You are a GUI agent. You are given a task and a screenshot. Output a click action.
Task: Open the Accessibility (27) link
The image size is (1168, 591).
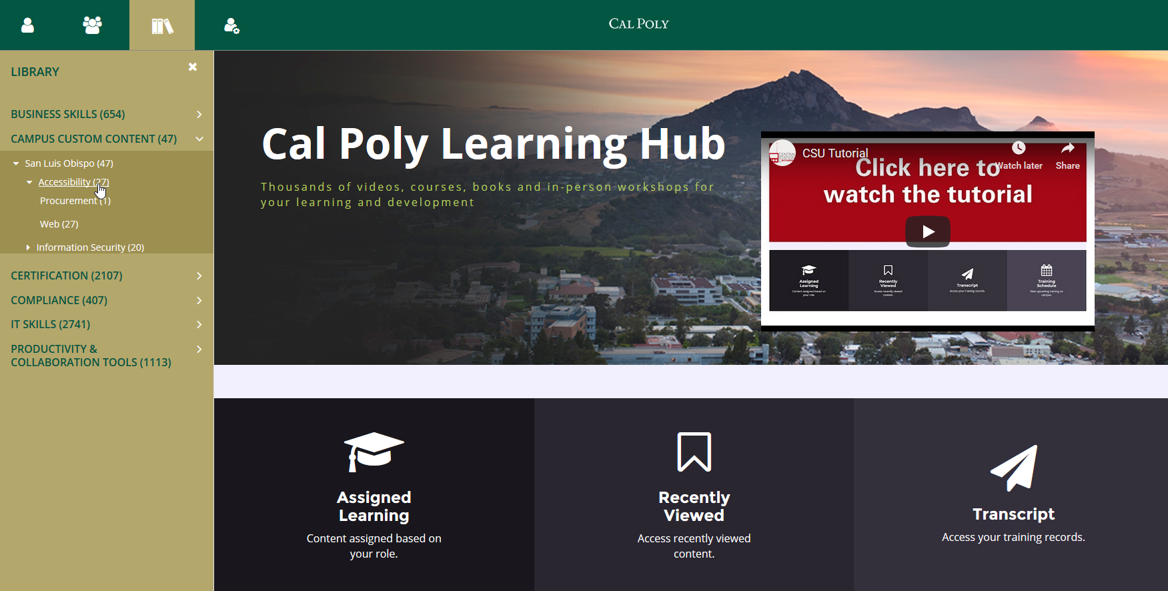point(73,182)
